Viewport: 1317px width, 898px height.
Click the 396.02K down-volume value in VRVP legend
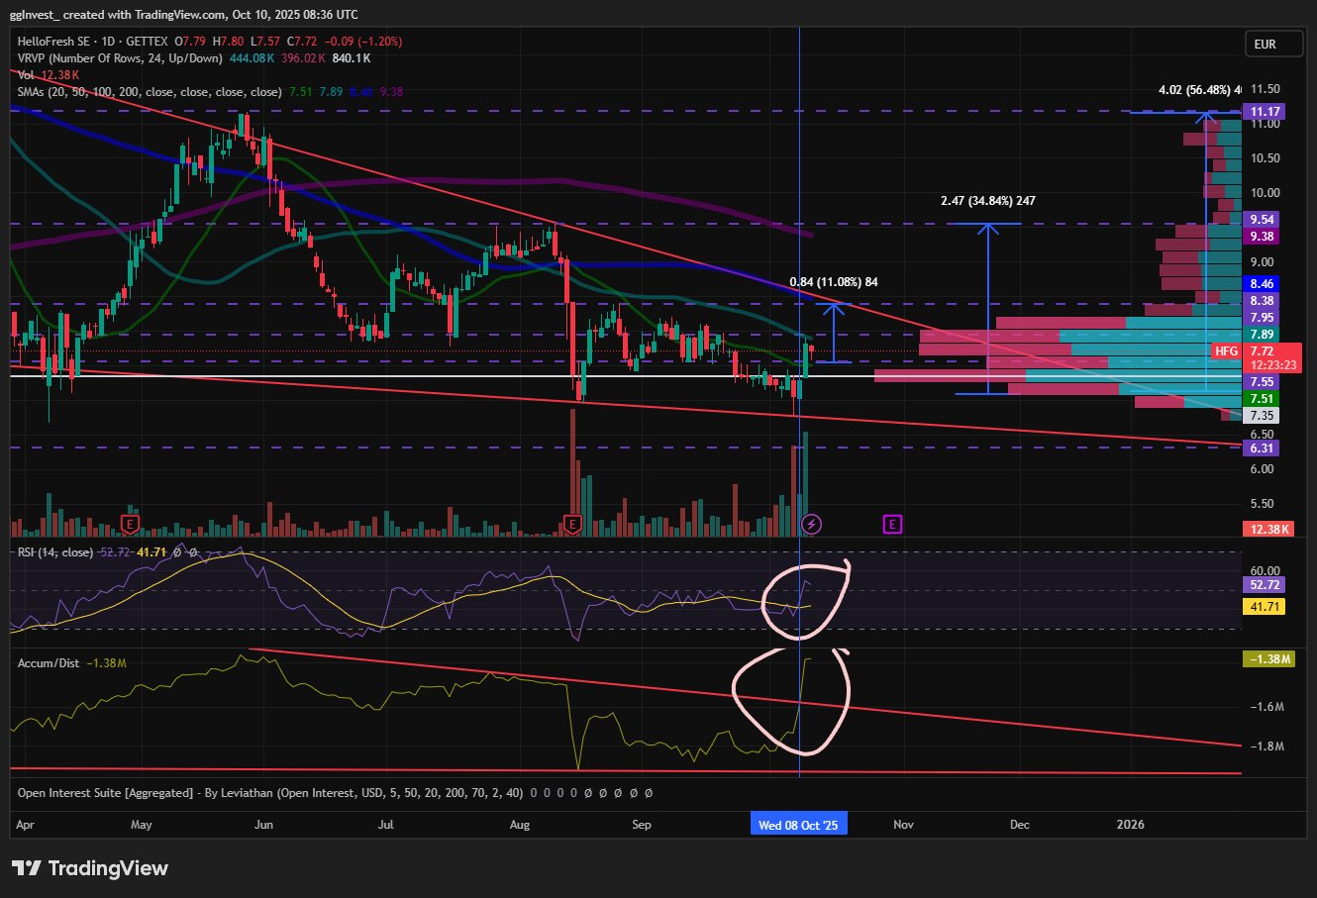point(303,58)
